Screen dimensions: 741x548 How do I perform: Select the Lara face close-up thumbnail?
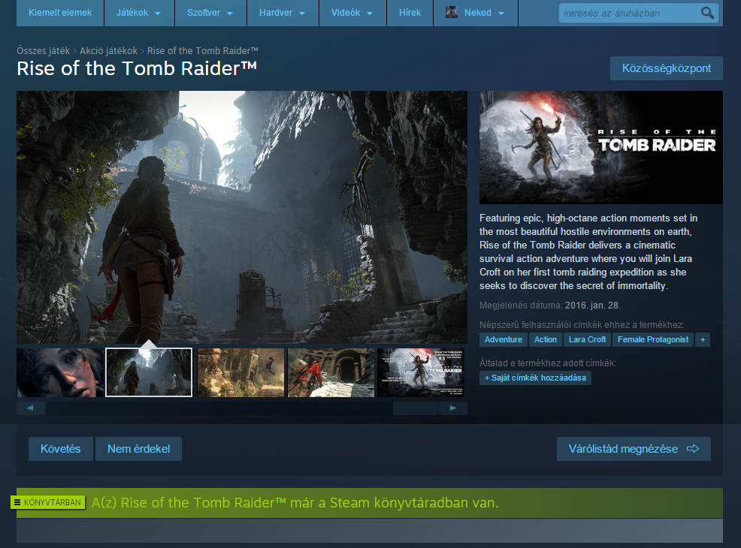pos(60,372)
